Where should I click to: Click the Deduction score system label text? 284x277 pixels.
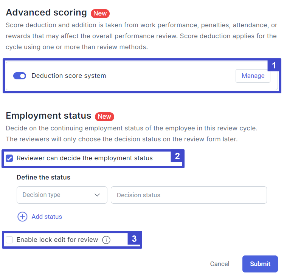[x=69, y=76]
